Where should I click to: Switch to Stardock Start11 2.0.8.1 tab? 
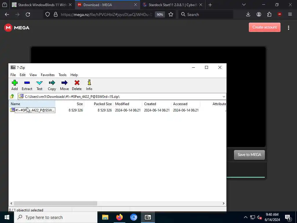click(172, 5)
